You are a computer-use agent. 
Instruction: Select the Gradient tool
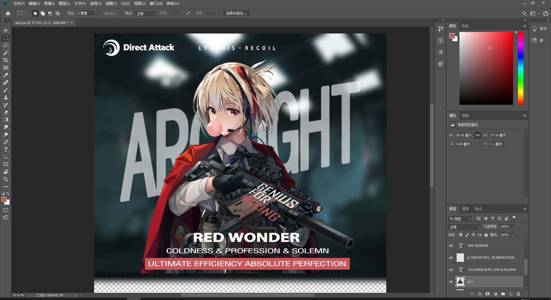(x=6, y=120)
